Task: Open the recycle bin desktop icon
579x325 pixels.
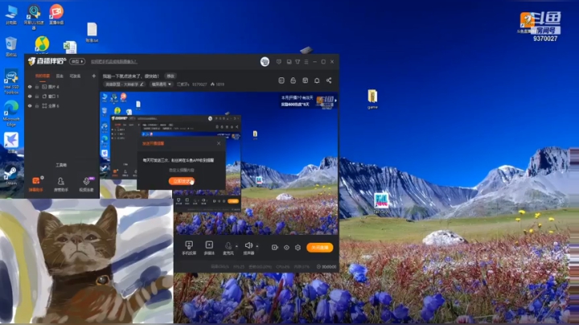Action: pyautogui.click(x=11, y=47)
